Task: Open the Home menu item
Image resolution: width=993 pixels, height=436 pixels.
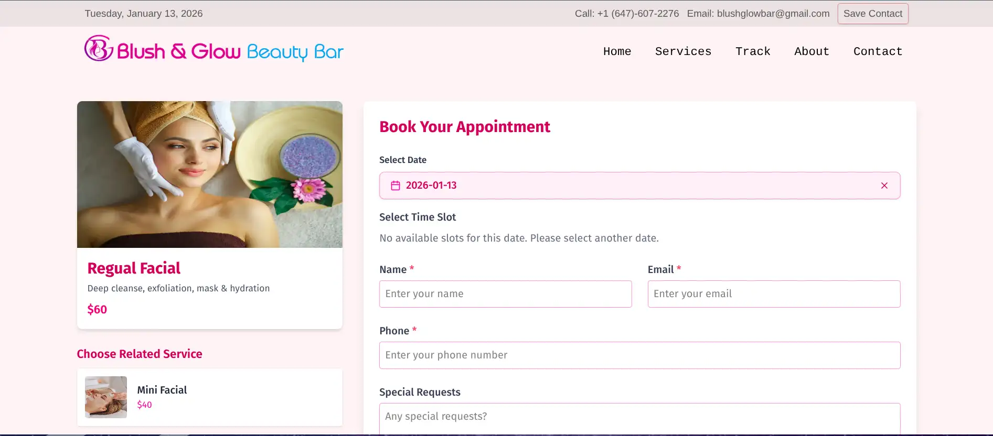Action: click(617, 51)
